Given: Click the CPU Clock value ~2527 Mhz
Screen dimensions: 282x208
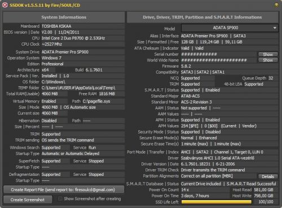Looking at the screenshot, I should pyautogui.click(x=52, y=44).
